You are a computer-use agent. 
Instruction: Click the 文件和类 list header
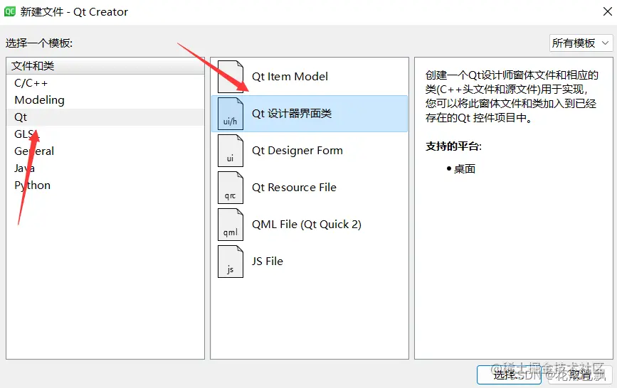coord(105,65)
